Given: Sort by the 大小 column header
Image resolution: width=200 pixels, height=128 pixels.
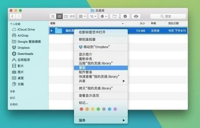Looking at the screenshot, I should (142, 23).
